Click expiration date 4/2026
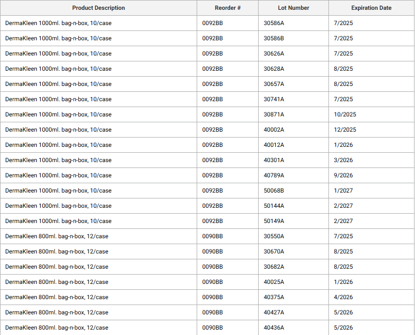This screenshot has width=415, height=335. click(x=343, y=297)
